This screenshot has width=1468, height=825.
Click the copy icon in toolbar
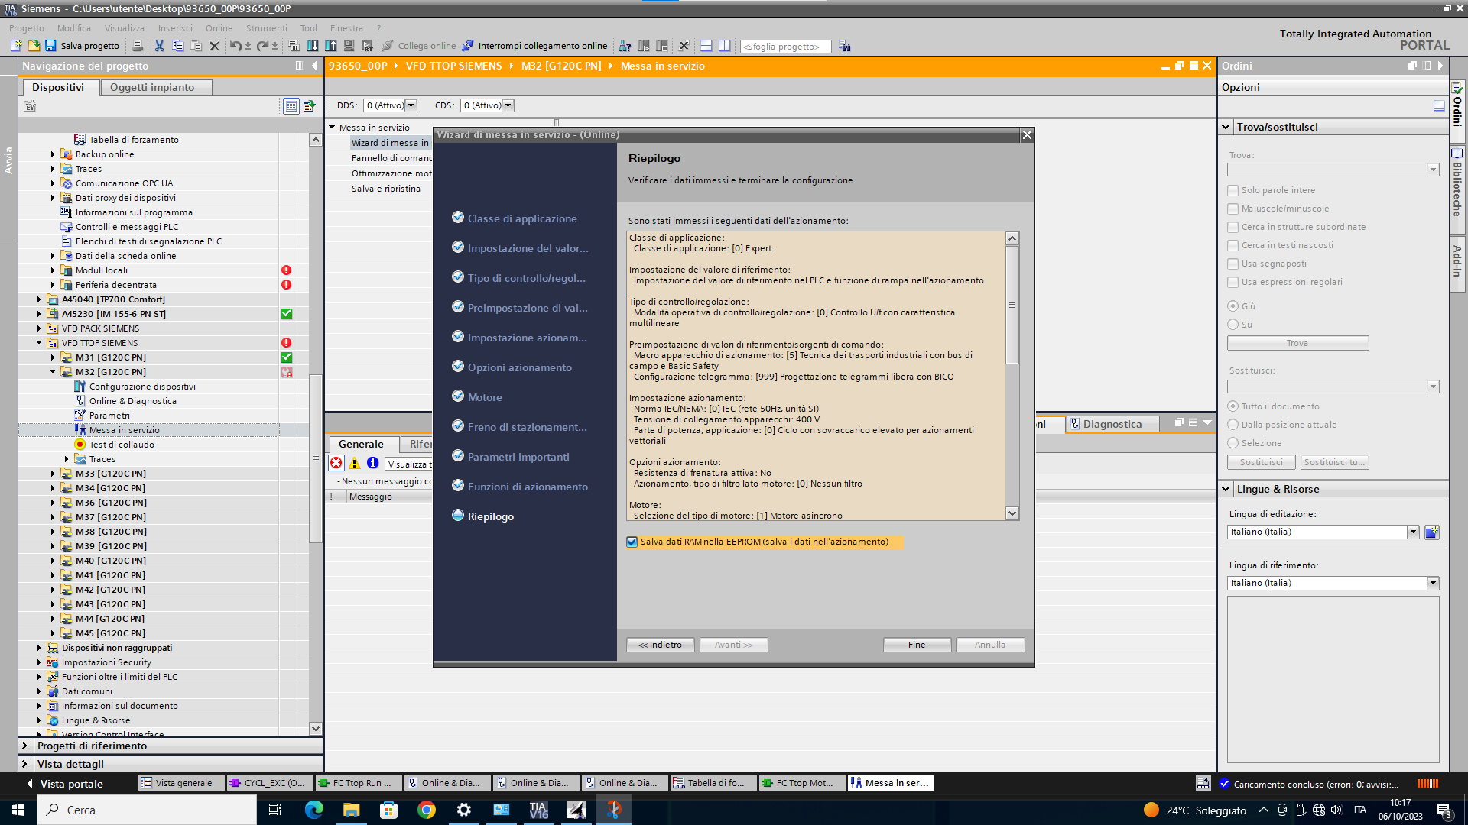tap(177, 46)
